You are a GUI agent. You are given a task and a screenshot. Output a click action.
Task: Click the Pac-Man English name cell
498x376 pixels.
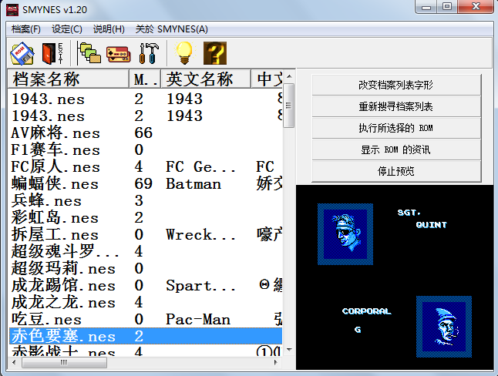click(198, 319)
